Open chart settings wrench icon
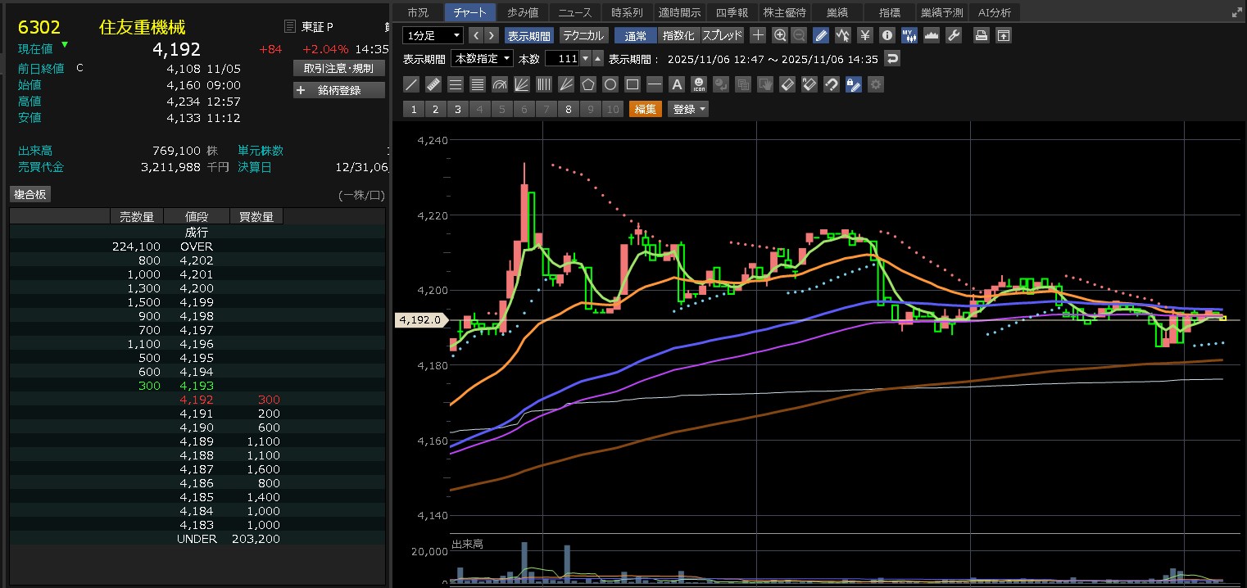 953,35
